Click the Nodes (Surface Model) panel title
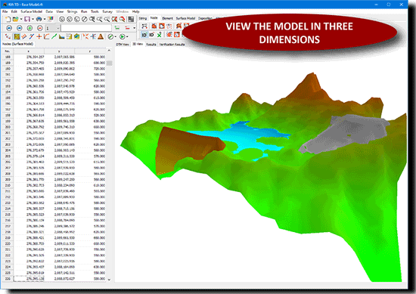Image resolution: width=416 pixels, height=294 pixels. point(18,44)
